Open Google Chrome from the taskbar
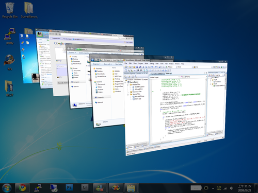The width and height of the screenshot is (258, 193). 22,188
